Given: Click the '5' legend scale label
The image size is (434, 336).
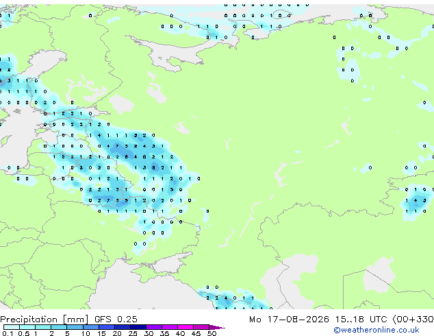Looking at the screenshot, I should coord(67,333).
